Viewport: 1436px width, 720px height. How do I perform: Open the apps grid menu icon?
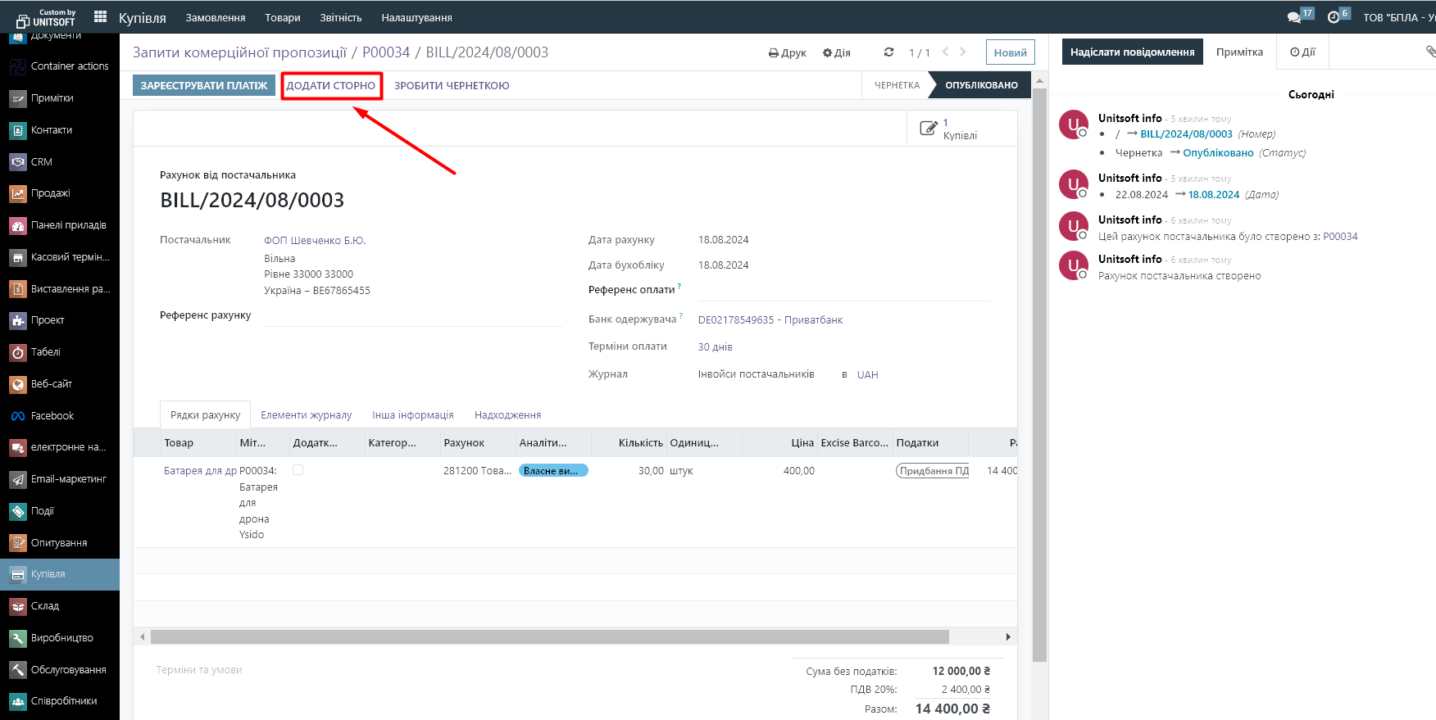point(101,16)
